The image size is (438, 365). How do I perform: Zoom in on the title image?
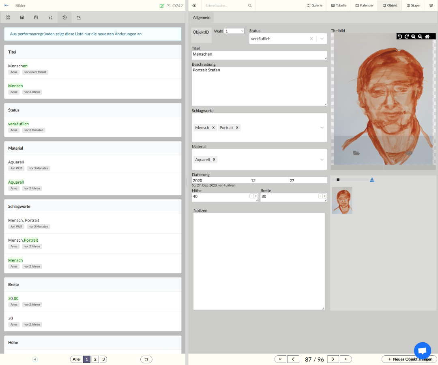(x=413, y=36)
